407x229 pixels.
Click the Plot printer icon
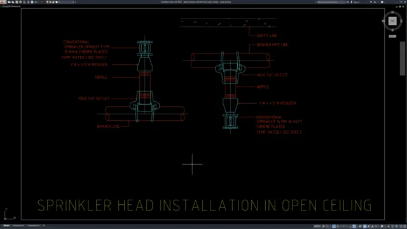[32, 2]
